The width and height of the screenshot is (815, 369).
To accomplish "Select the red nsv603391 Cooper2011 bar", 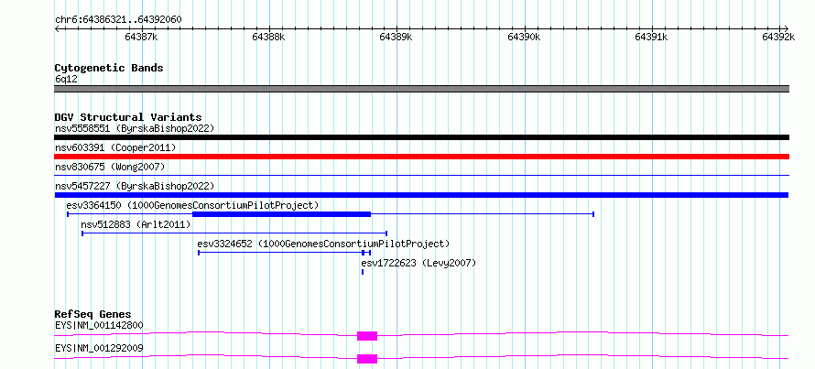I will (421, 157).
